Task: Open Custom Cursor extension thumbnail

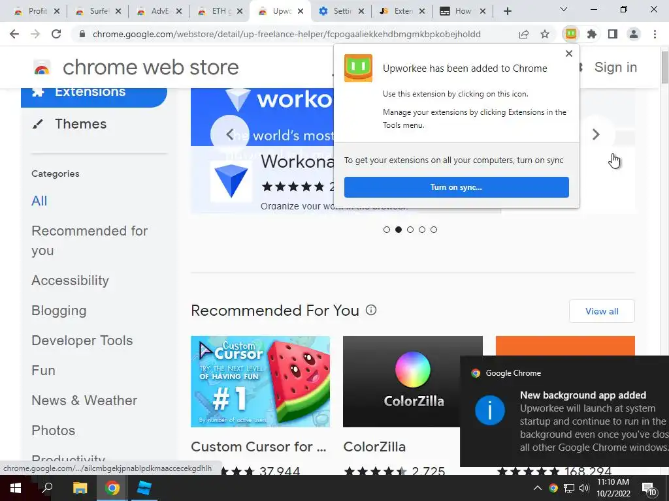Action: [x=260, y=382]
